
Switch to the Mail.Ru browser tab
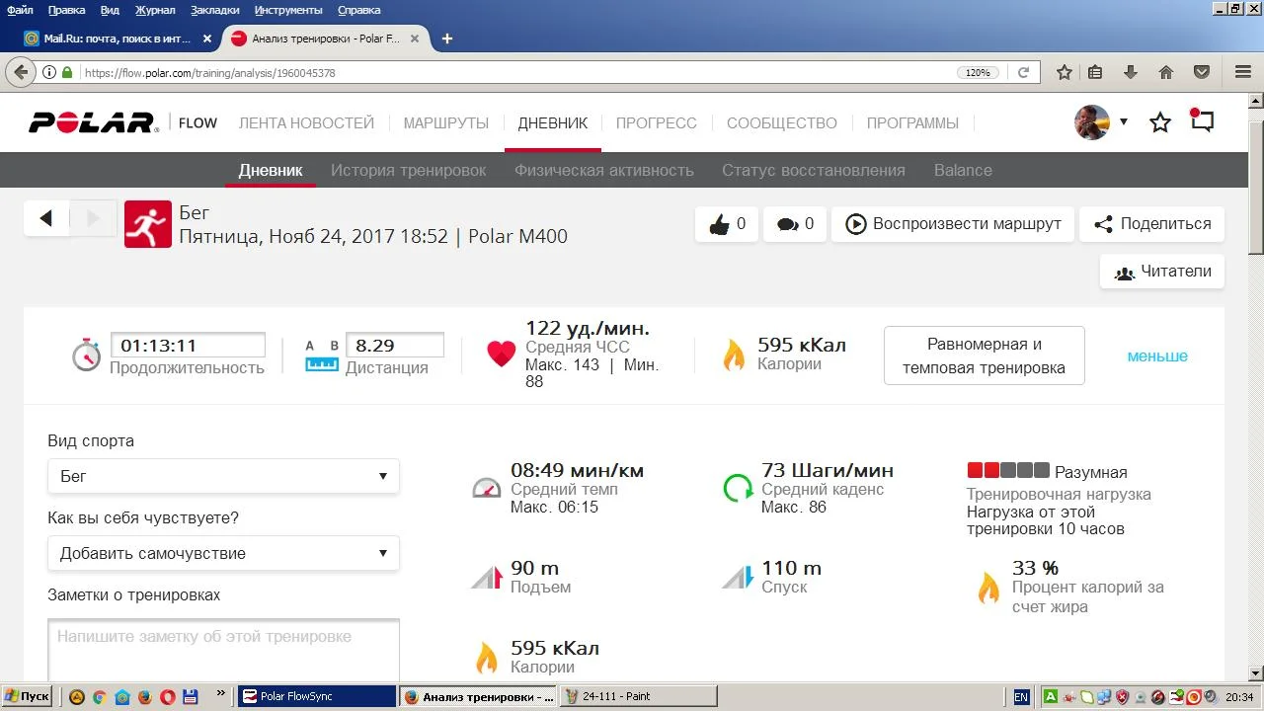pyautogui.click(x=118, y=39)
